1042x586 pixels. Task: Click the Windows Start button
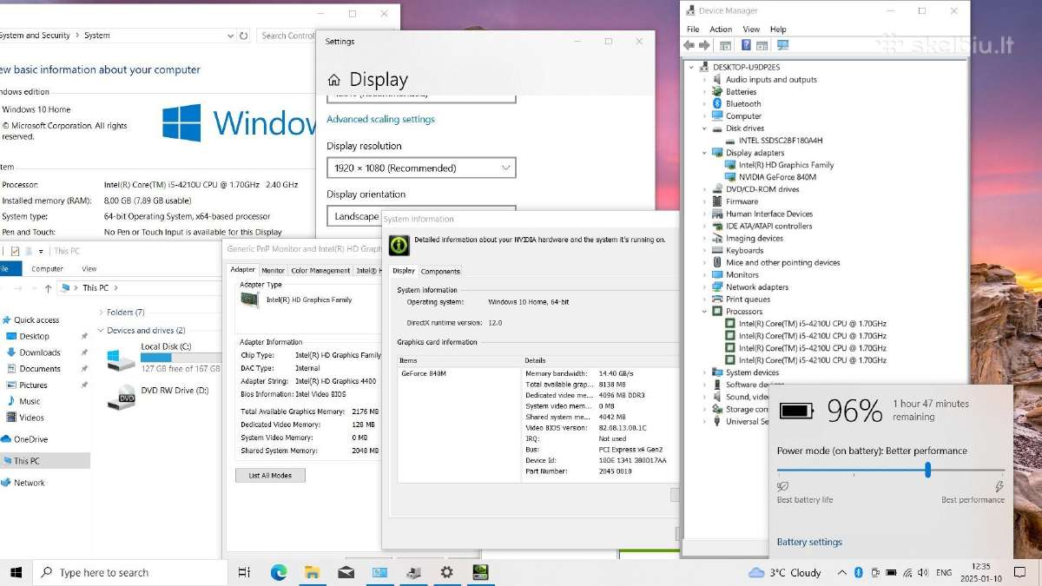pyautogui.click(x=16, y=572)
